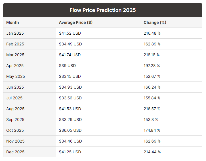Image resolution: width=206 pixels, height=161 pixels.
Task: Select the Jan 2025 row label
Action: (15, 33)
